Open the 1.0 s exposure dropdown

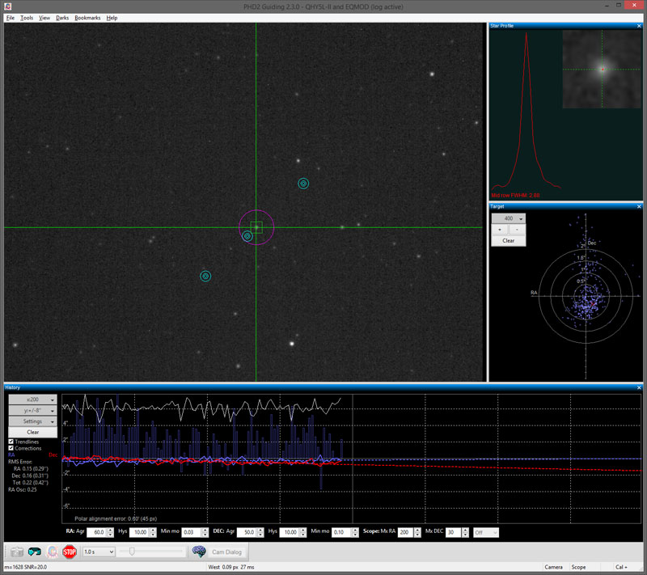point(98,552)
